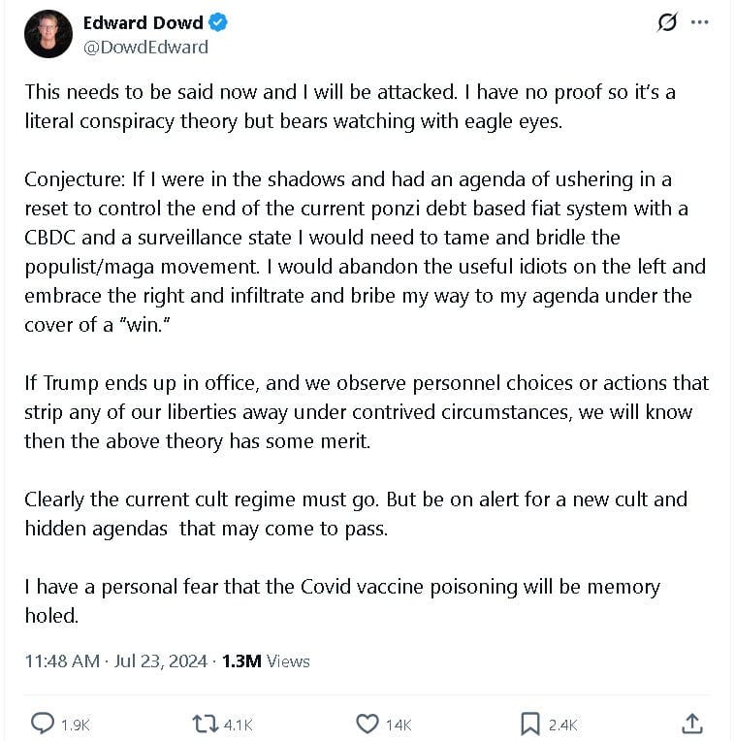Open the Grok explain-post icon
This screenshot has width=735, height=741.
pos(667,21)
